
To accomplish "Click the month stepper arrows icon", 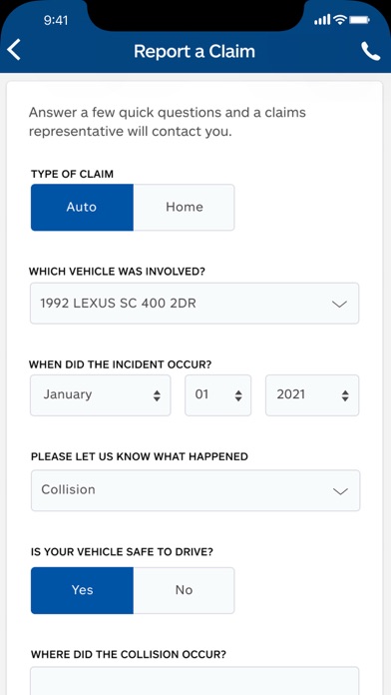I will [157, 395].
